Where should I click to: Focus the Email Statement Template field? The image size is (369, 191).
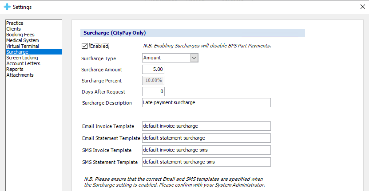pos(206,138)
